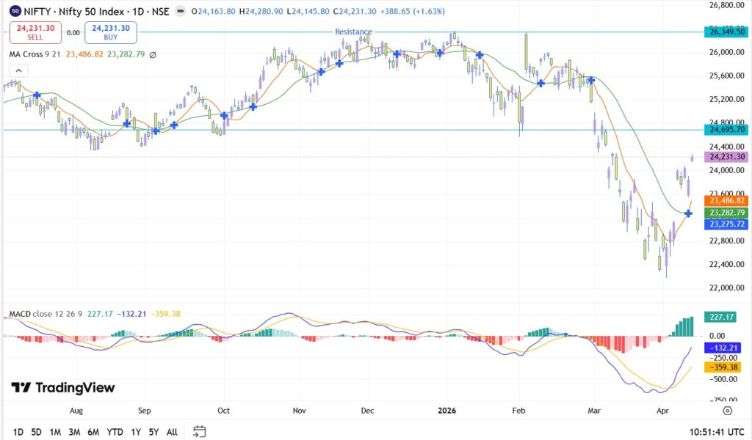Image resolution: width=752 pixels, height=440 pixels.
Task: Open the MACD close 12 26 9 legend
Action: [46, 314]
